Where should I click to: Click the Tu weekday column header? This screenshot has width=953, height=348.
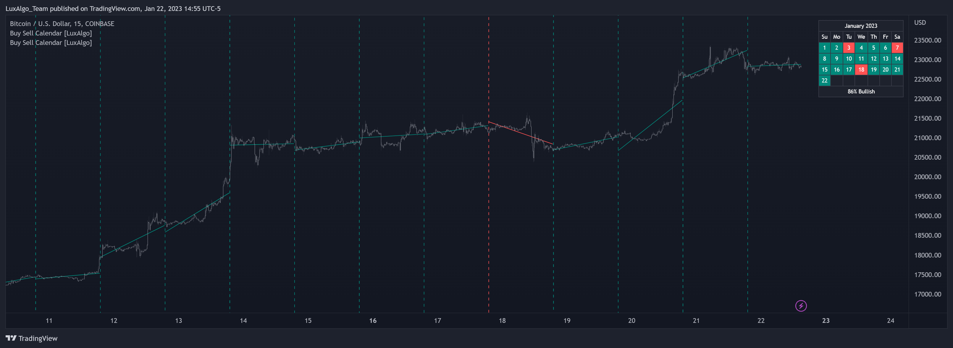point(849,37)
